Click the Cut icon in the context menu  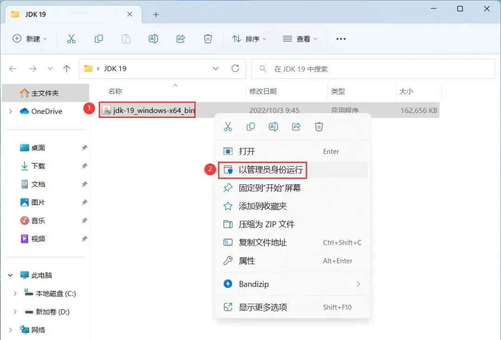[228, 127]
